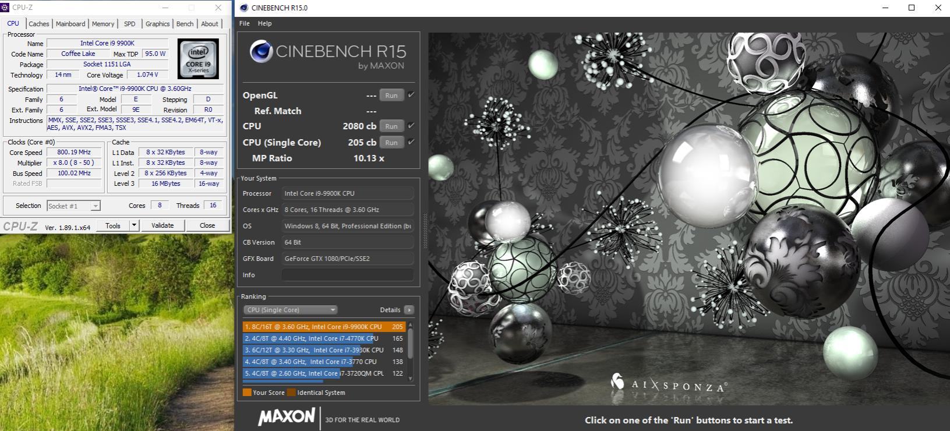Click the Max TDP value 95.0 W

[156, 54]
